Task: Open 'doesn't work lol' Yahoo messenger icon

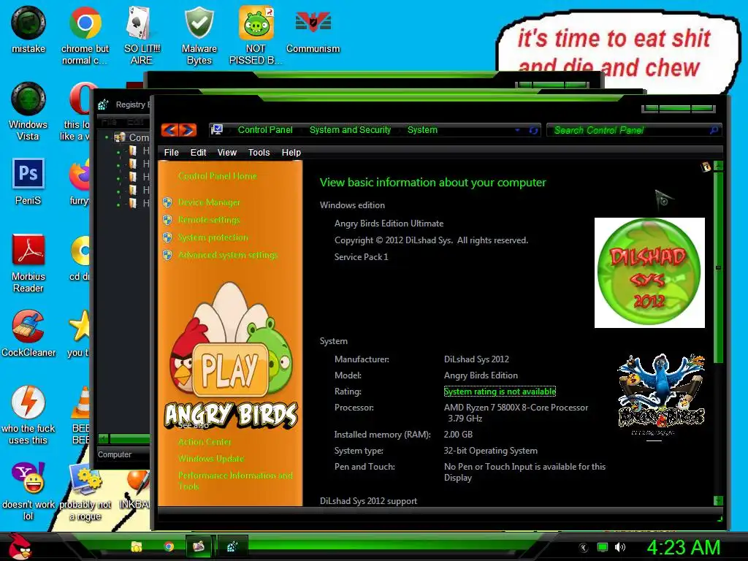Action: click(x=28, y=492)
